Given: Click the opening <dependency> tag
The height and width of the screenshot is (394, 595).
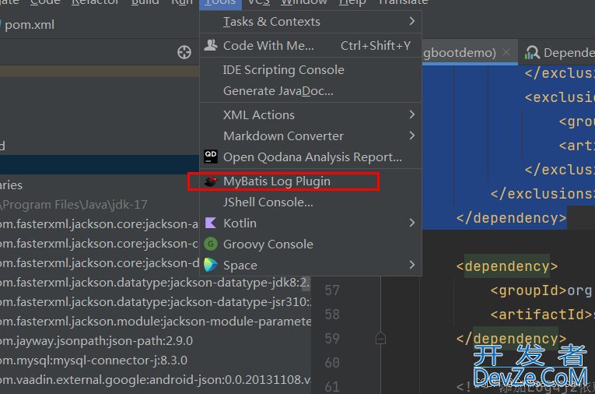Looking at the screenshot, I should click(507, 266).
